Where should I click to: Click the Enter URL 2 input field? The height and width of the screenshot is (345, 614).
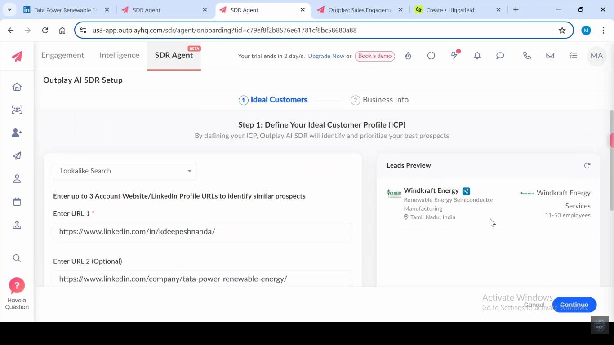point(203,279)
